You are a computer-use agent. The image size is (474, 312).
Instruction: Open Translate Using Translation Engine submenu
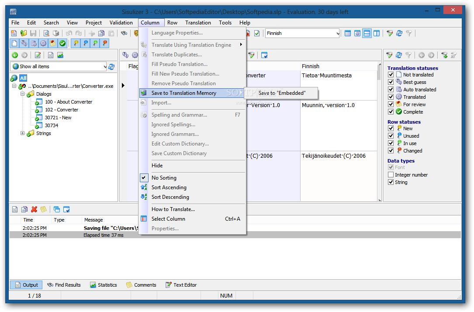tap(192, 45)
